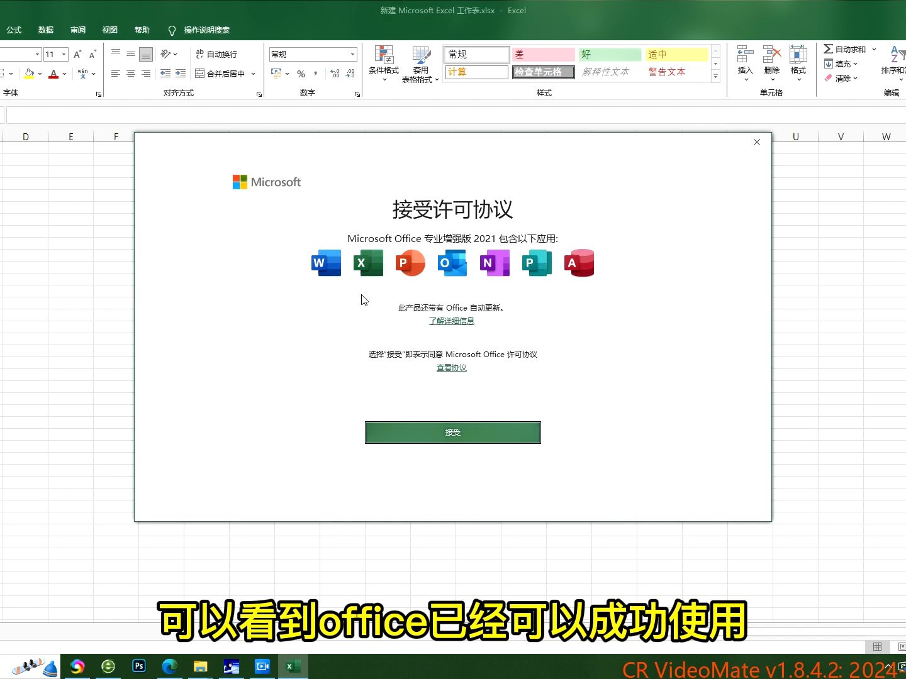The image size is (906, 679).
Task: Open Format as Table (套用表格格式) menu
Action: [x=420, y=63]
